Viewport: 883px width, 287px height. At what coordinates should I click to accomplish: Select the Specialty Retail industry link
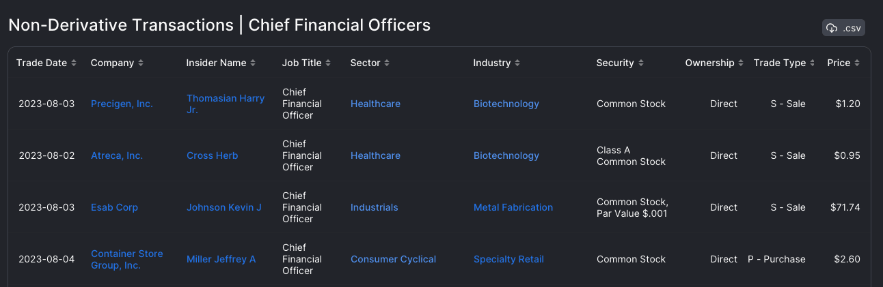(x=508, y=259)
